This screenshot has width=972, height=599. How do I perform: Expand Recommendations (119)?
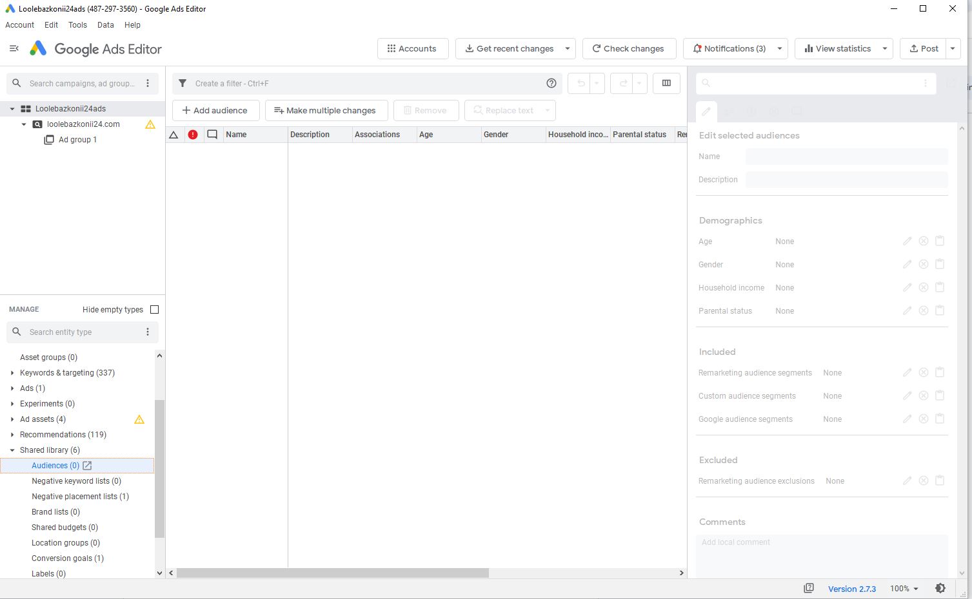[12, 435]
